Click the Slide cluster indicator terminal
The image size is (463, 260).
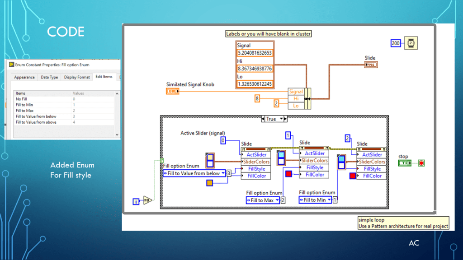coord(371,65)
